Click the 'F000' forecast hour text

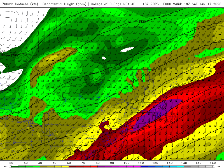tap(167, 4)
